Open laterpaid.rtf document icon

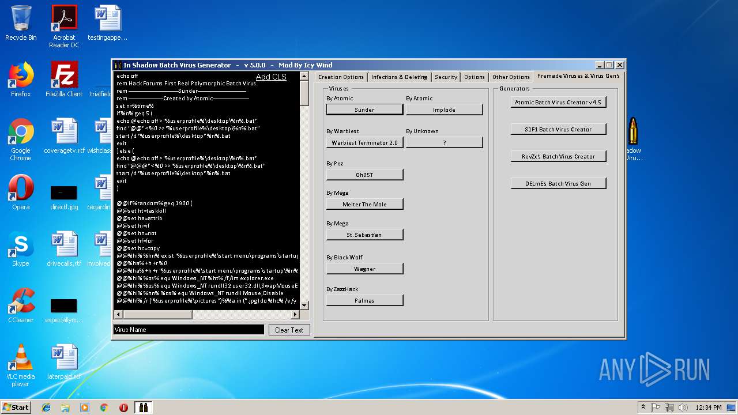click(64, 362)
